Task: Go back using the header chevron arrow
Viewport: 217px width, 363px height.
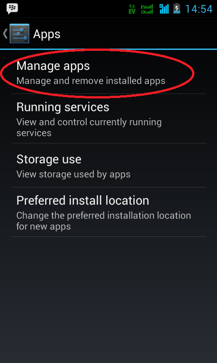Action: coord(5,34)
